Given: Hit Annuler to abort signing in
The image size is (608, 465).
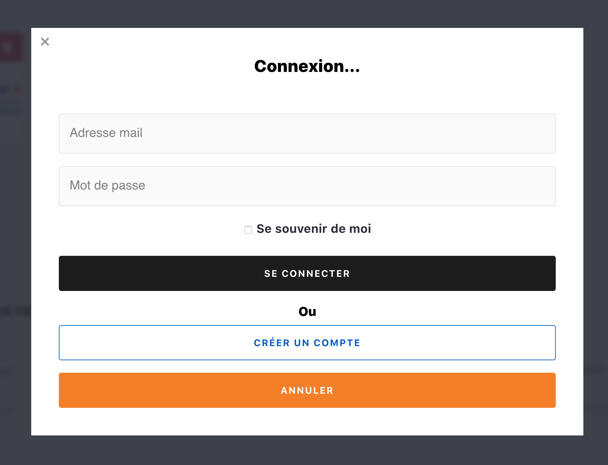Looking at the screenshot, I should point(307,390).
